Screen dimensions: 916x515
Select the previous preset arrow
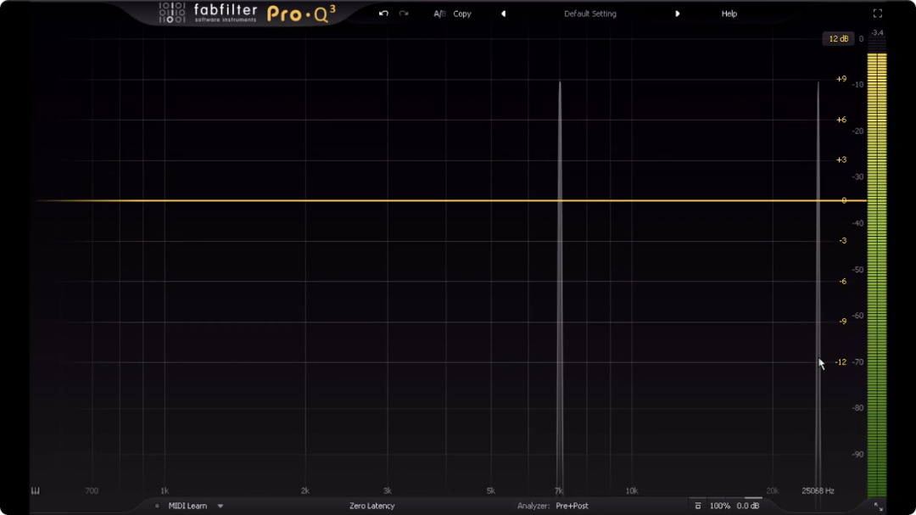click(x=503, y=14)
